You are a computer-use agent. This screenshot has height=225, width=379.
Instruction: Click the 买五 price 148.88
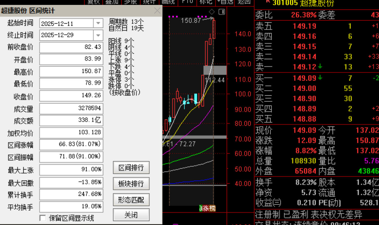point(304,119)
